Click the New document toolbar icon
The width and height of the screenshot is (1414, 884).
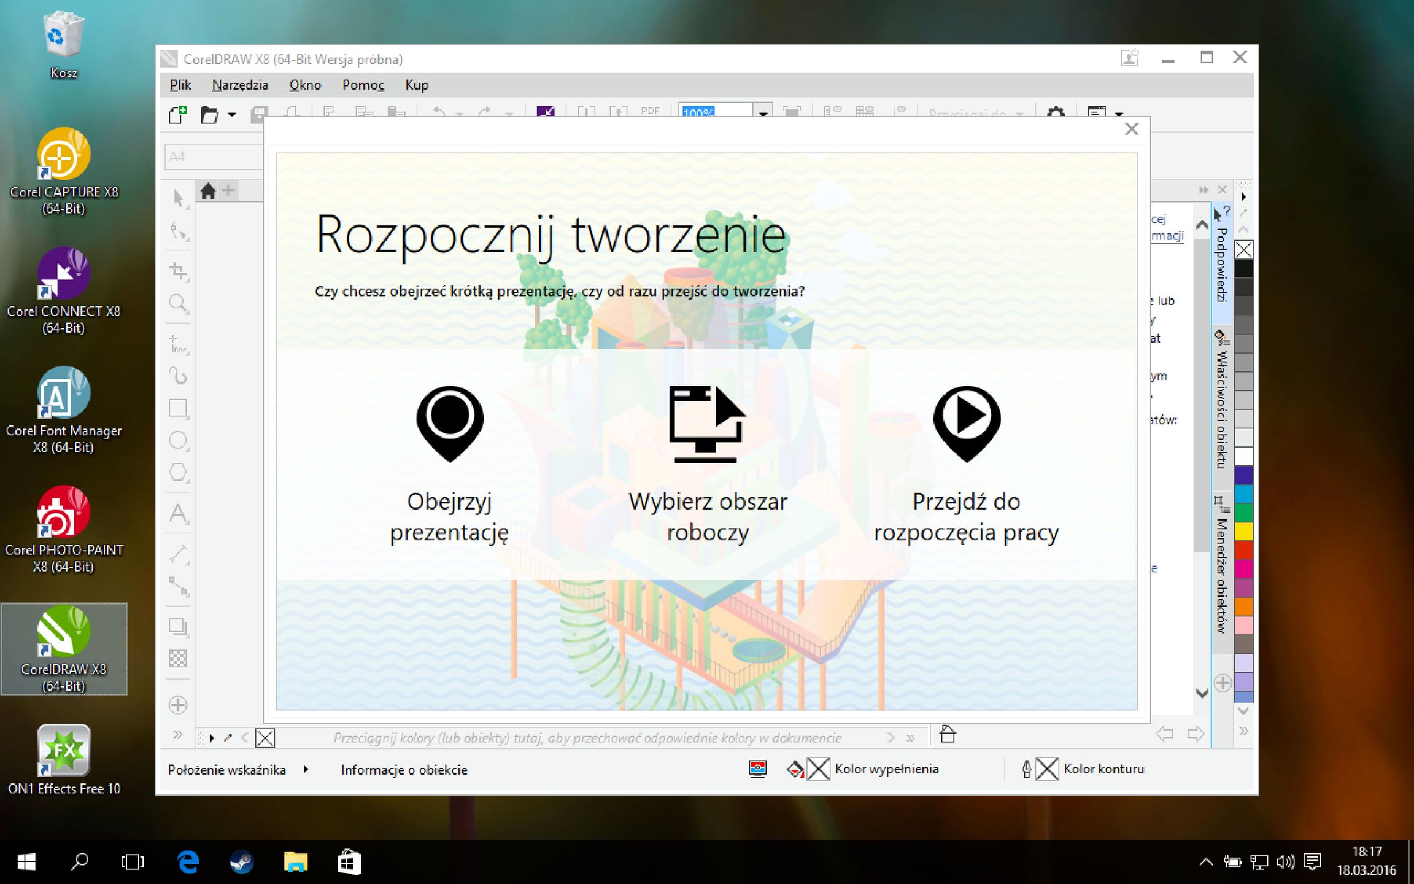178,115
